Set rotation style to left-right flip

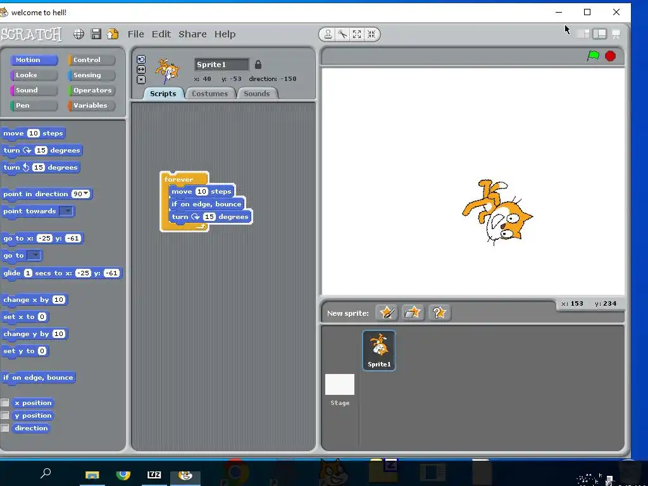[x=141, y=70]
